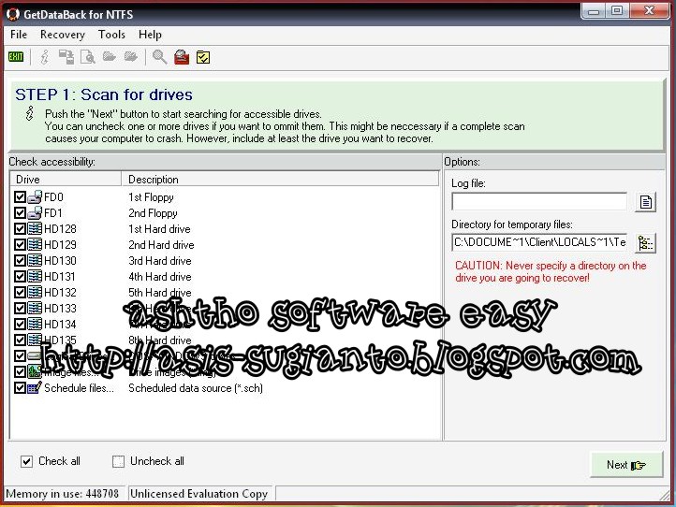
Task: Click the FD0 floppy drive icon
Action: (35, 196)
